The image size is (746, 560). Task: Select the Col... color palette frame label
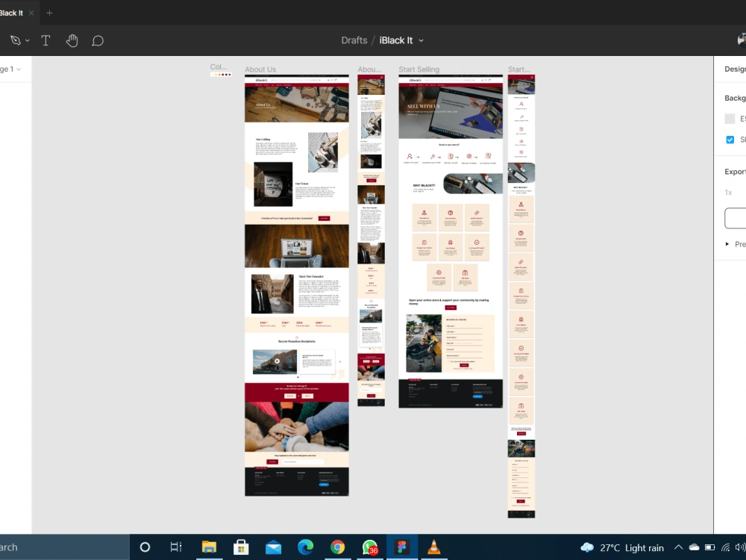219,66
